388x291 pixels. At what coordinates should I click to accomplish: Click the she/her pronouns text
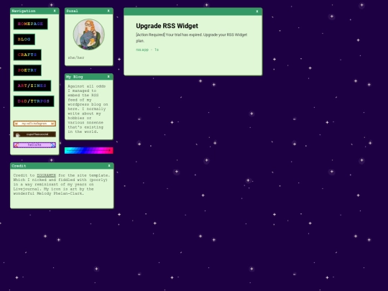pos(76,57)
